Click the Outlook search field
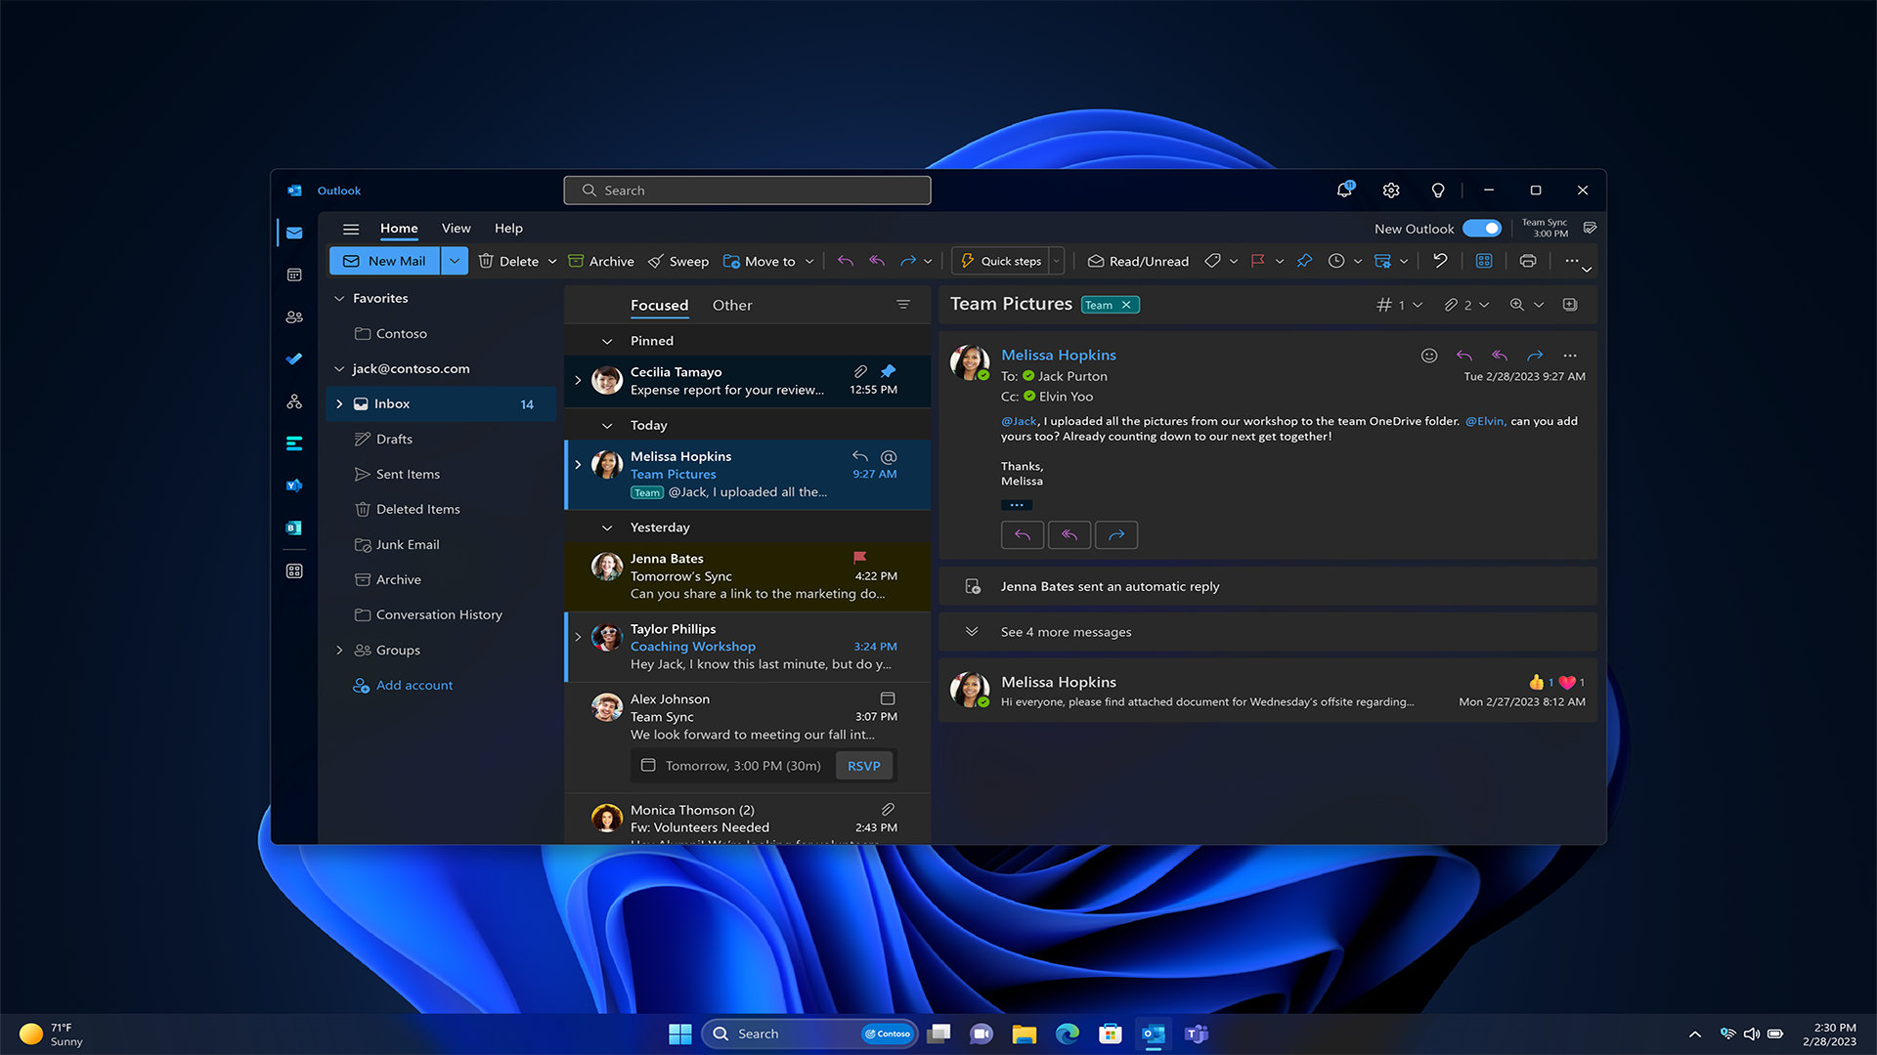1877x1055 pixels. coord(747,190)
